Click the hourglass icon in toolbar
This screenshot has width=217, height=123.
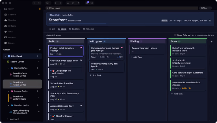78,3
